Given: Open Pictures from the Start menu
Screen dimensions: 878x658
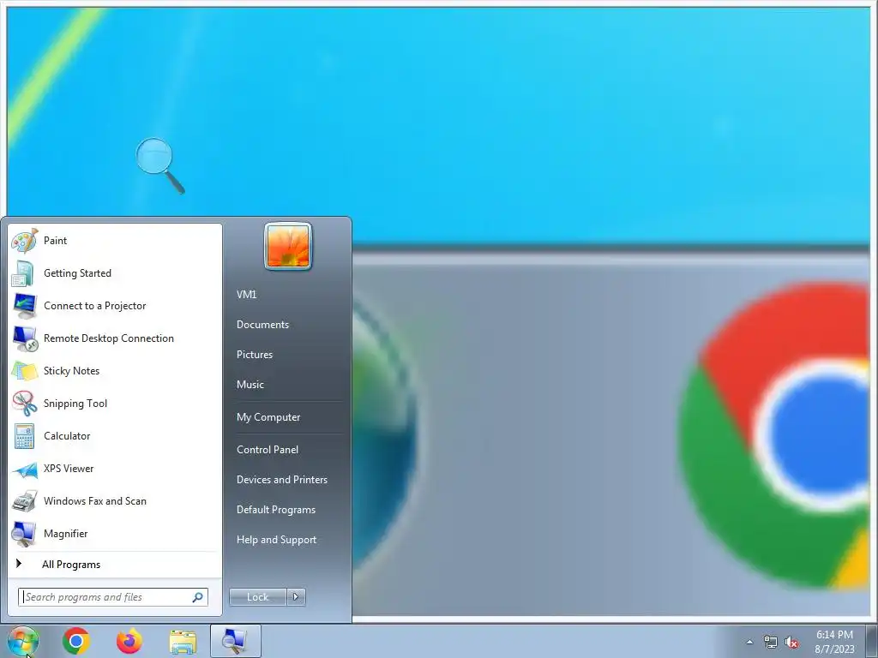Looking at the screenshot, I should 254,355.
